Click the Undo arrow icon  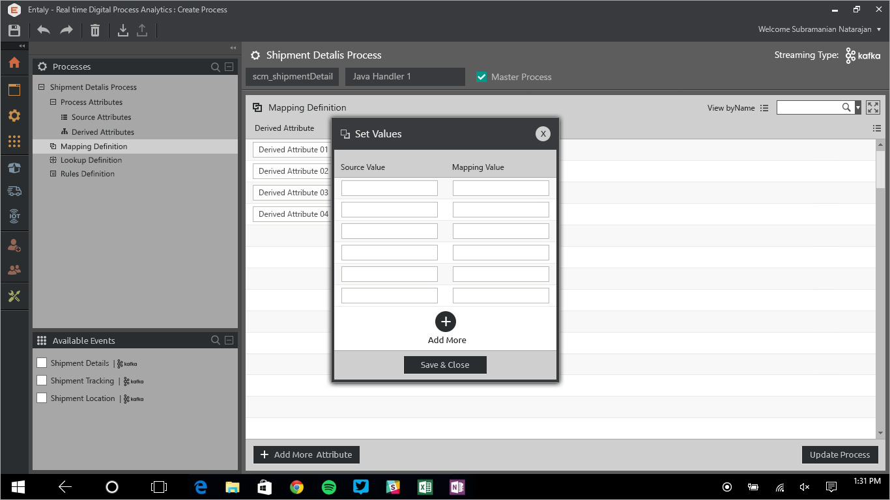(44, 30)
